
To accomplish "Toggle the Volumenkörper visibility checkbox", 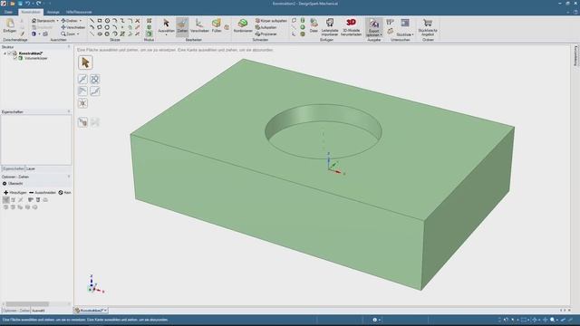I will 15,58.
